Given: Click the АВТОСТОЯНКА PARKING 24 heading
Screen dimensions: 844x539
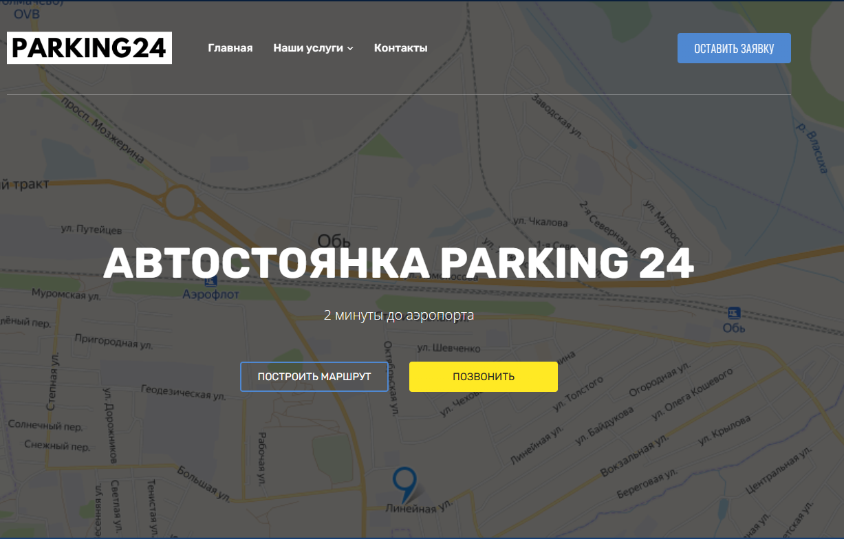Looking at the screenshot, I should point(398,263).
